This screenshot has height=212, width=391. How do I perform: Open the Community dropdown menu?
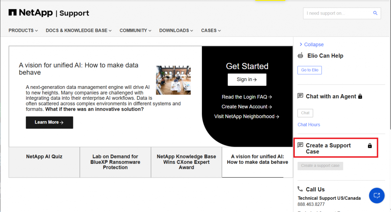point(136,31)
